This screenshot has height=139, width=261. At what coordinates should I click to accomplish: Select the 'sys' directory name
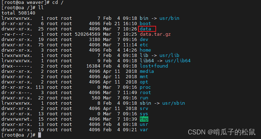144,114
